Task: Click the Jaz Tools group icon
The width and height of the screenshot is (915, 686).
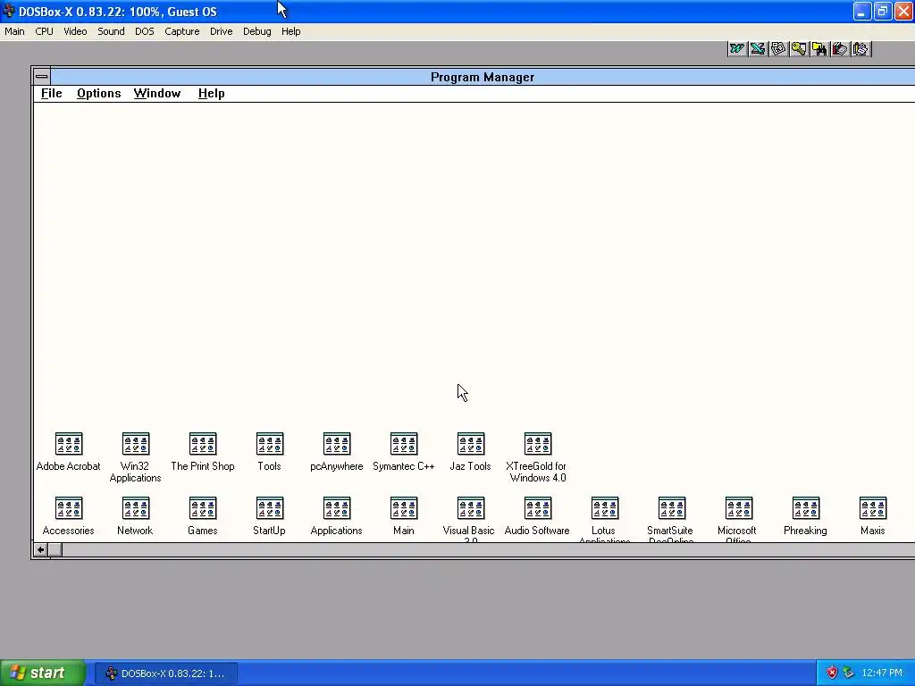Action: [471, 444]
